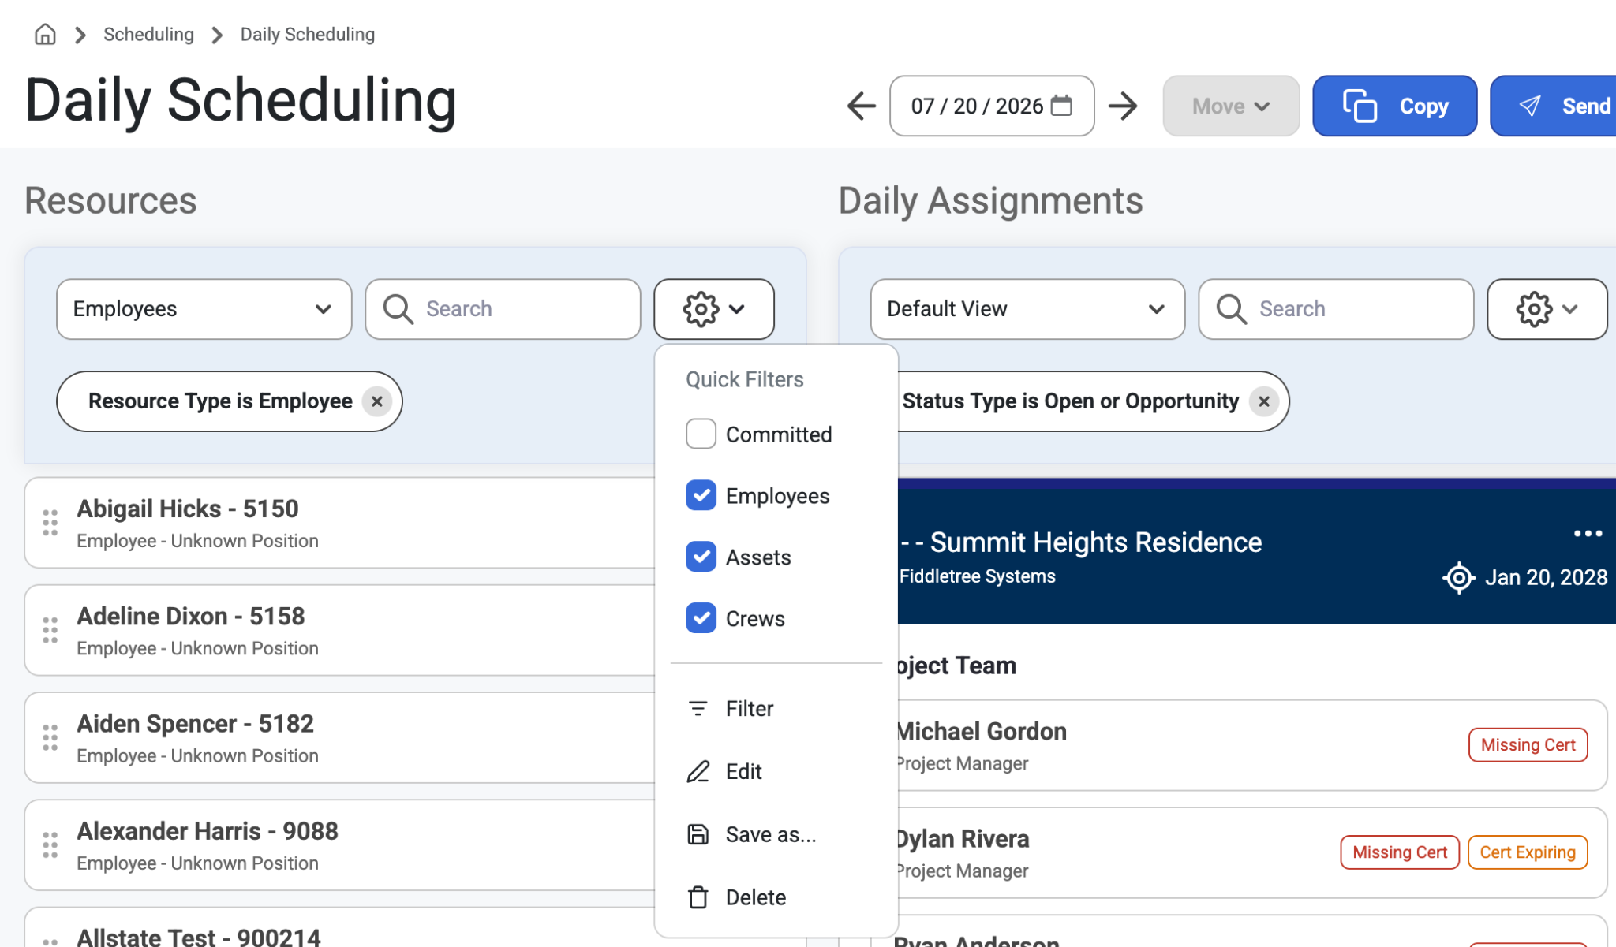
Task: Click the Resources search magnifier icon
Action: (x=398, y=309)
